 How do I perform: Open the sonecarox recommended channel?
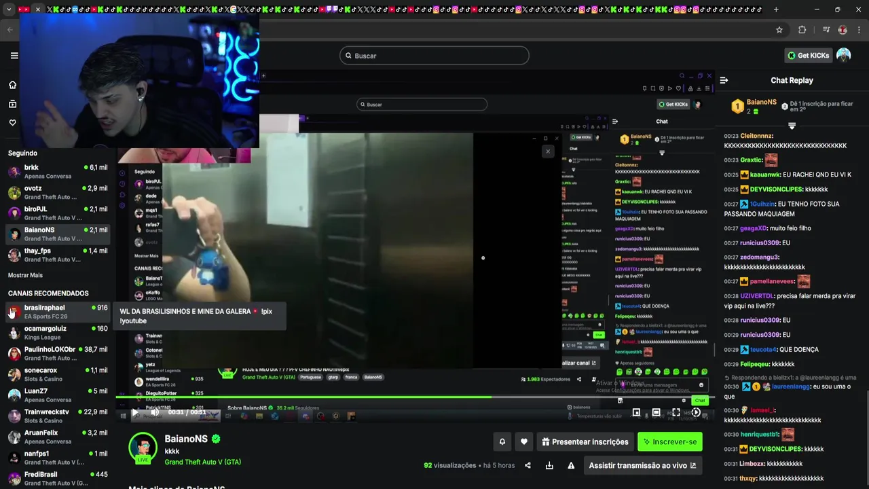(58, 374)
